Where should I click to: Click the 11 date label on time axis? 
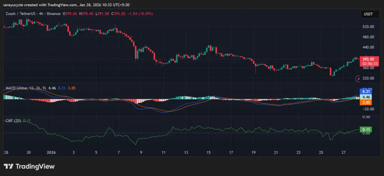pyautogui.click(x=163, y=152)
